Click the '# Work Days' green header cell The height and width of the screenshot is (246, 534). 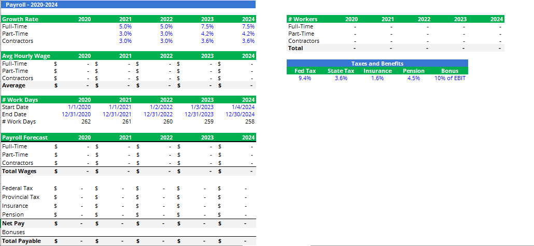point(20,100)
